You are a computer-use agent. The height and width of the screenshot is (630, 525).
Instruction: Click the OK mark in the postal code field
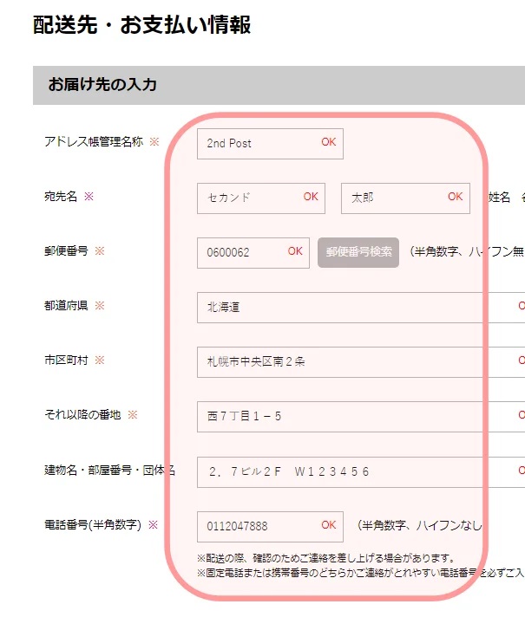tap(295, 251)
